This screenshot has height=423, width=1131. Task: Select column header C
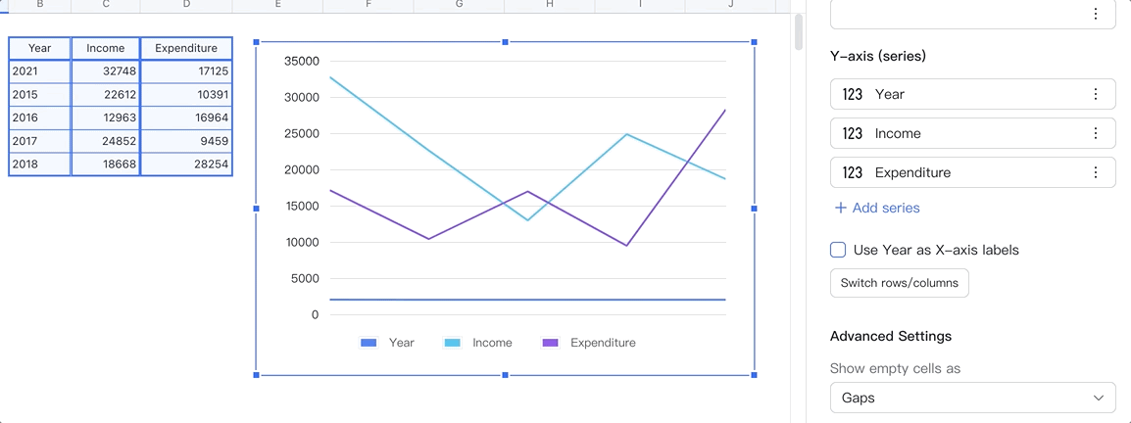(x=105, y=6)
